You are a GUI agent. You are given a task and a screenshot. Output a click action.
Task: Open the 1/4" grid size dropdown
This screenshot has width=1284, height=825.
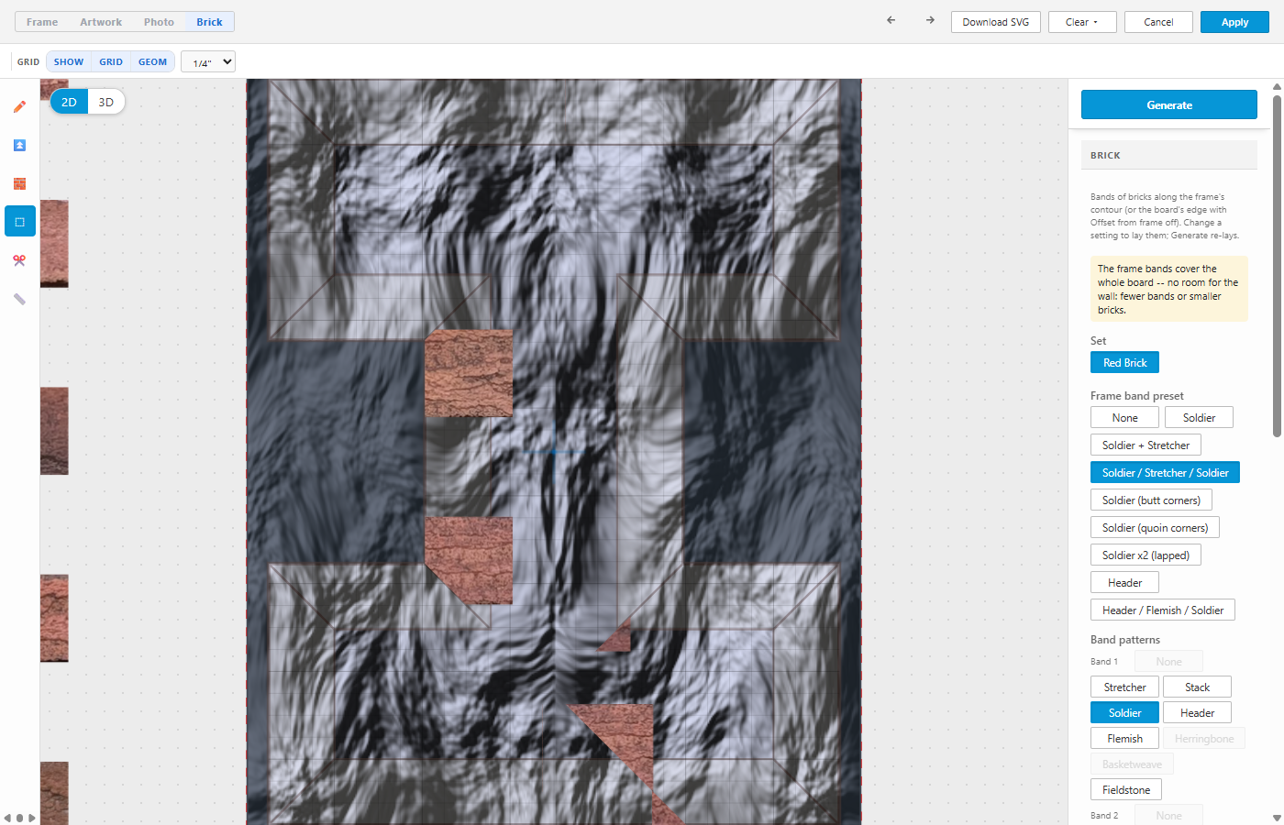[x=208, y=61]
